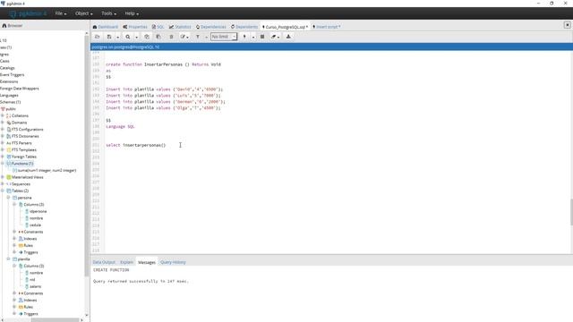
Task: Click the Materialized Views green icon
Action: point(9,177)
